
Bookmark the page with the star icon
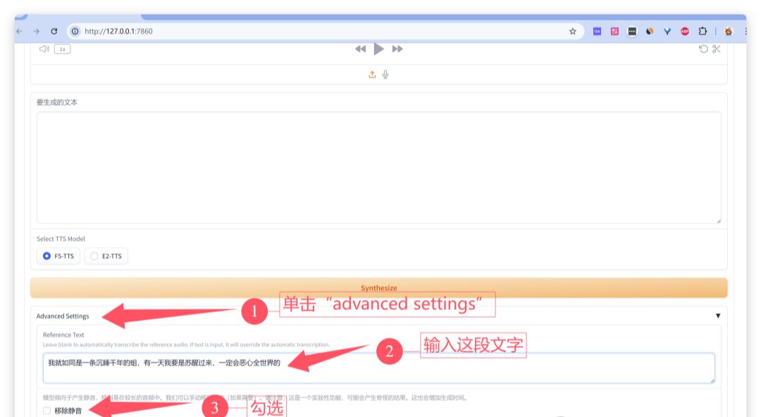coord(572,31)
